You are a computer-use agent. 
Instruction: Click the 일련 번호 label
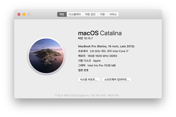click(x=83, y=70)
